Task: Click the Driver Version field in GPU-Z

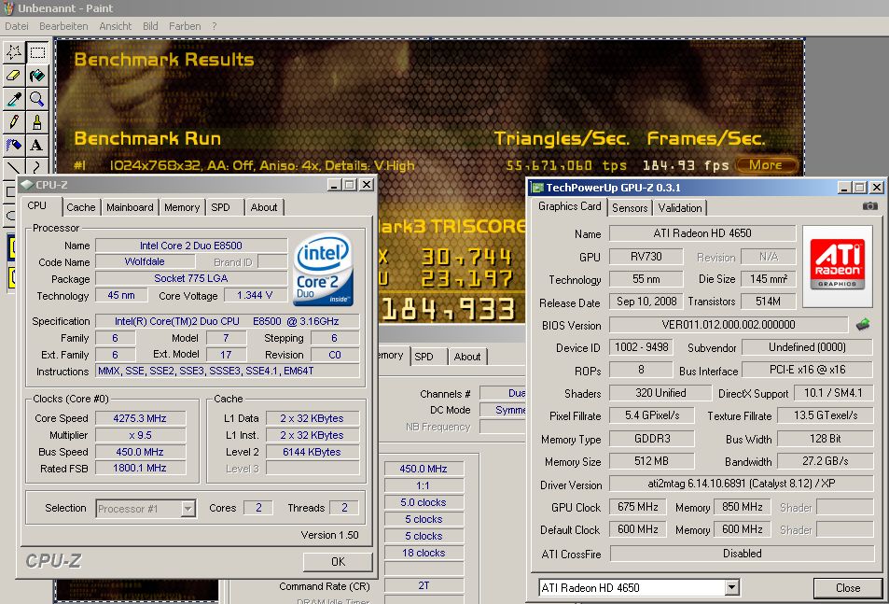Action: (741, 484)
